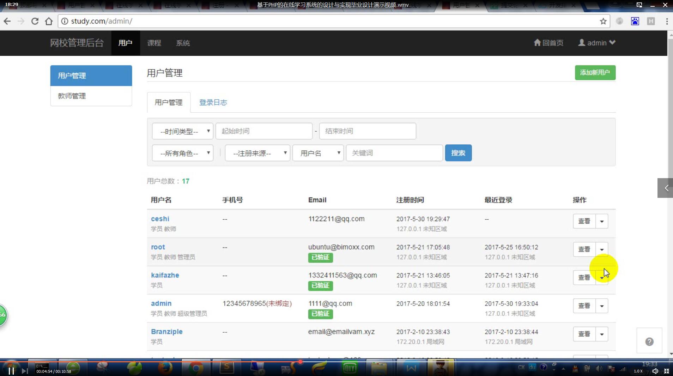The image size is (673, 376).
Task: Mute the video player volume icon
Action: pos(655,371)
